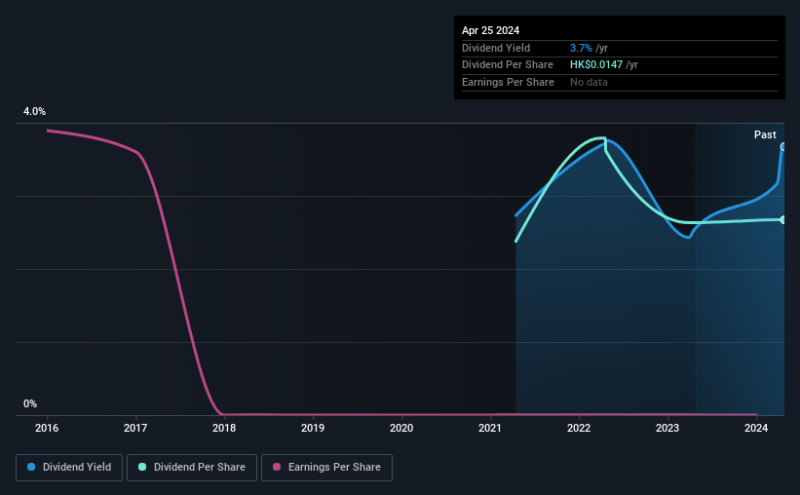
Task: Select the 2016 x-axis label
Action: pyautogui.click(x=47, y=428)
